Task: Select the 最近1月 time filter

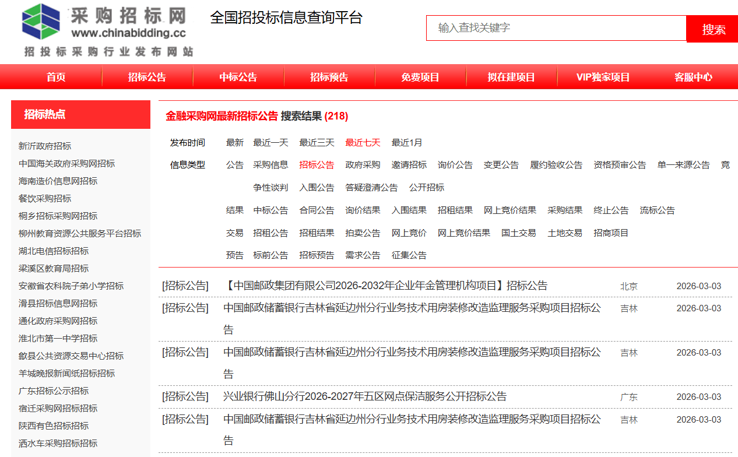Action: 407,143
